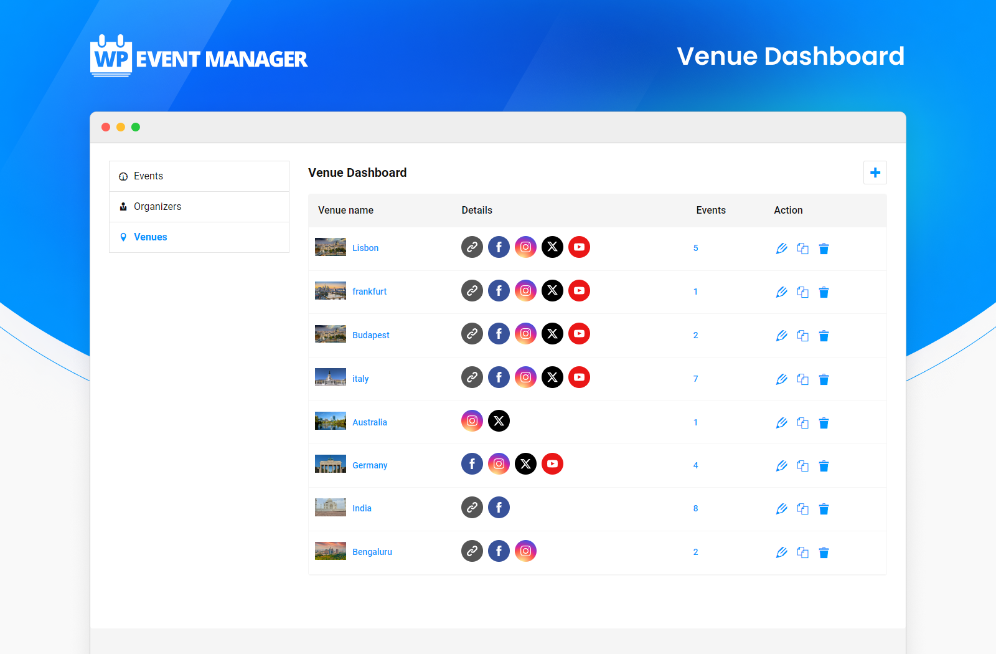
Task: Click the events count 5 for Lisbon
Action: 696,248
